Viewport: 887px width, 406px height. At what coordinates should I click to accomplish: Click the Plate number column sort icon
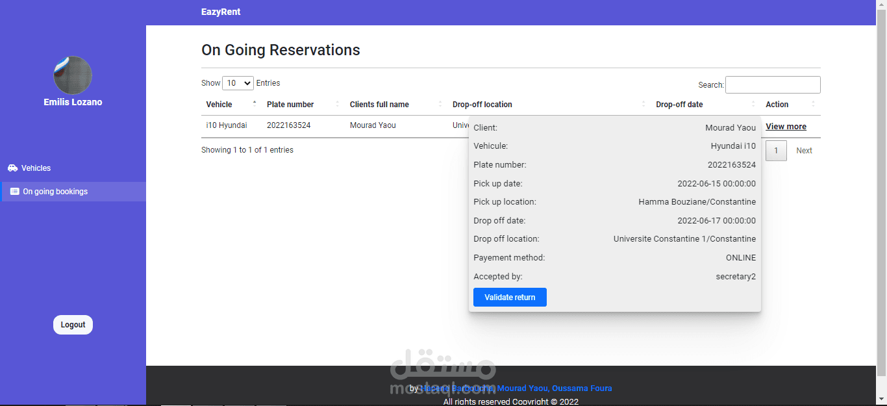(338, 105)
